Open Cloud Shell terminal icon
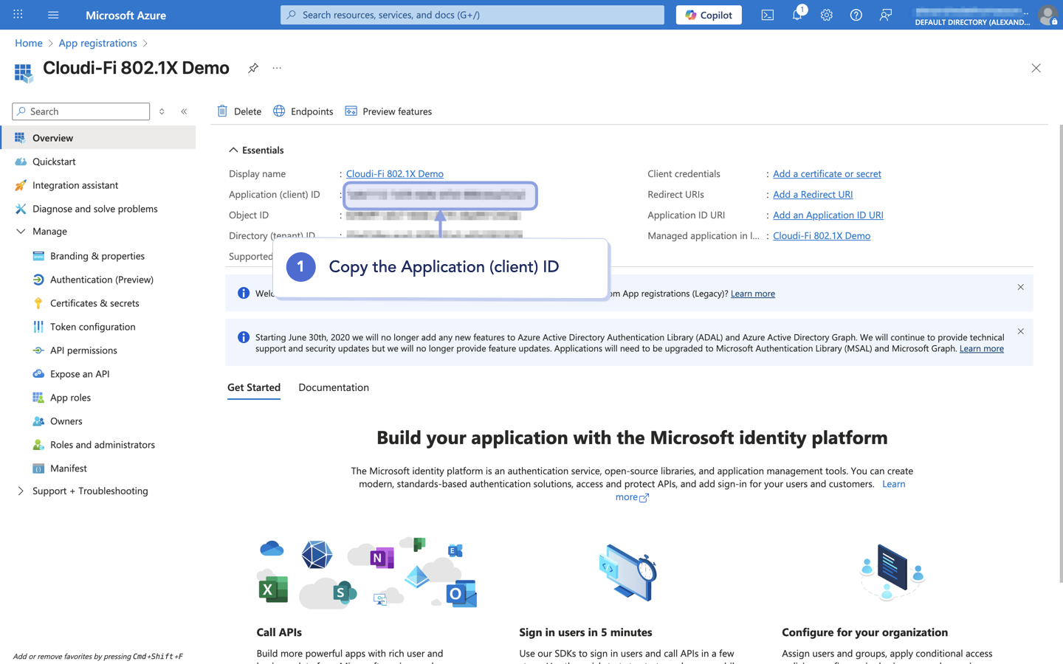The image size is (1063, 664). tap(768, 15)
